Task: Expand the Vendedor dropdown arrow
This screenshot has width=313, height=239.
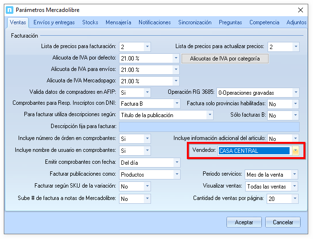Action: [x=295, y=151]
